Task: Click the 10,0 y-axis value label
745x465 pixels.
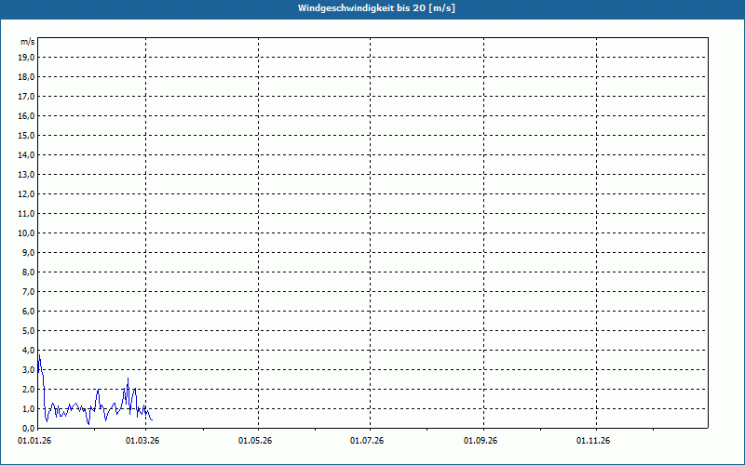Action: [x=26, y=233]
